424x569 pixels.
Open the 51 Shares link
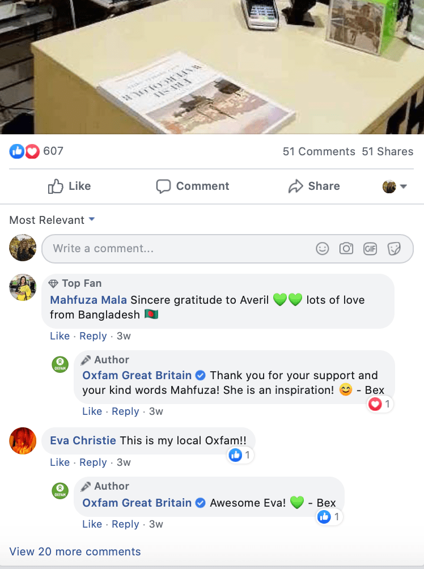(387, 151)
